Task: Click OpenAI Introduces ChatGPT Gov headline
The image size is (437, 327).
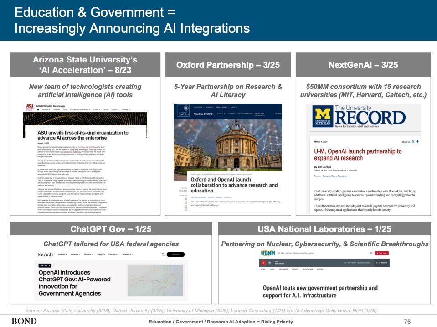Action: coord(74,283)
